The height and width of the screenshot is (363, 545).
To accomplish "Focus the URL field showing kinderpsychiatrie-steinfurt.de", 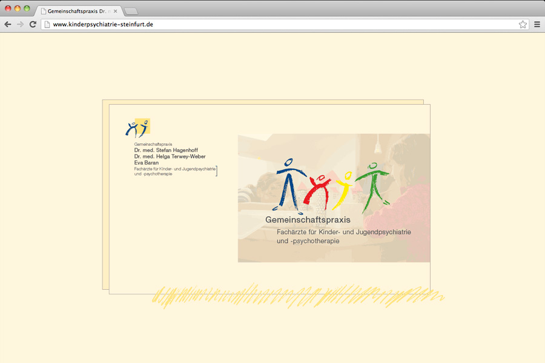I will (x=279, y=24).
